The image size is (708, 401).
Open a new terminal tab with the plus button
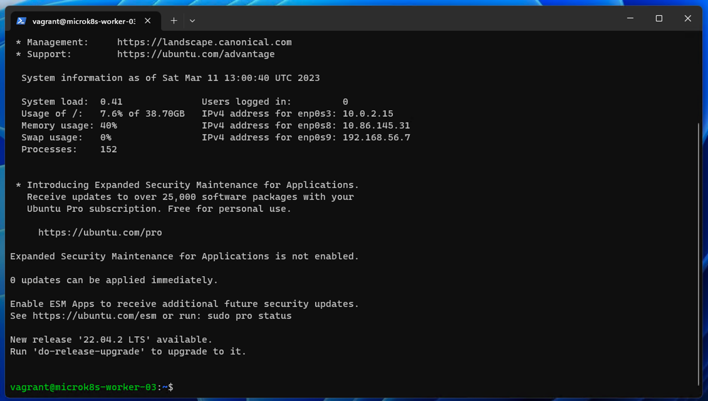click(x=173, y=21)
